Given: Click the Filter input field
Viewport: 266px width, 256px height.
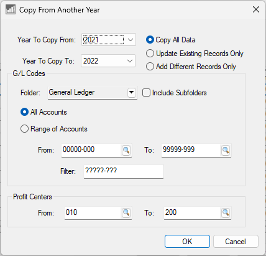Looking at the screenshot, I should (124, 171).
